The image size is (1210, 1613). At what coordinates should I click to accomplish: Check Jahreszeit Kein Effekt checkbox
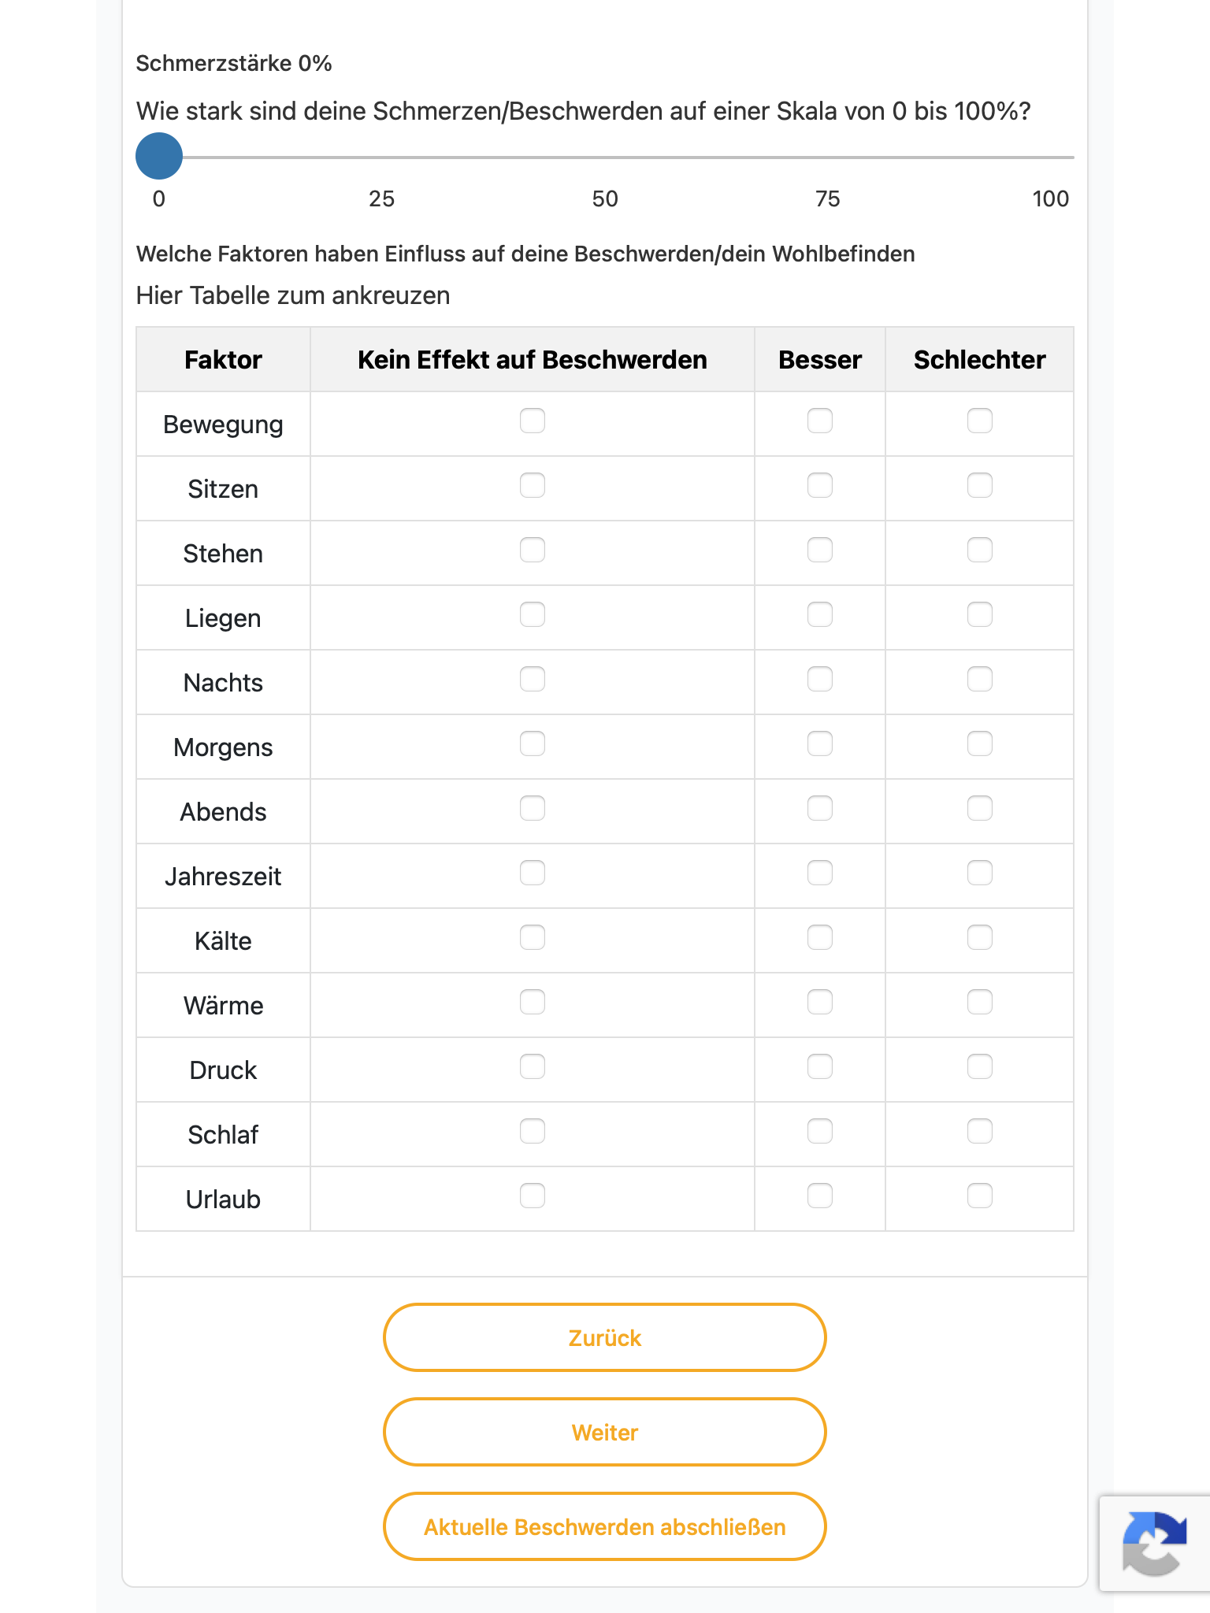click(533, 873)
